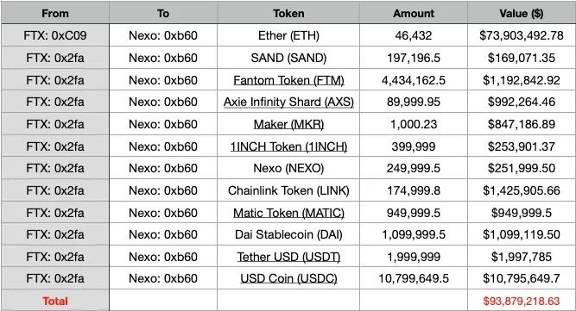Click the Ether (ETH) token cell
Image resolution: width=576 pixels, height=311 pixels.
coord(288,35)
